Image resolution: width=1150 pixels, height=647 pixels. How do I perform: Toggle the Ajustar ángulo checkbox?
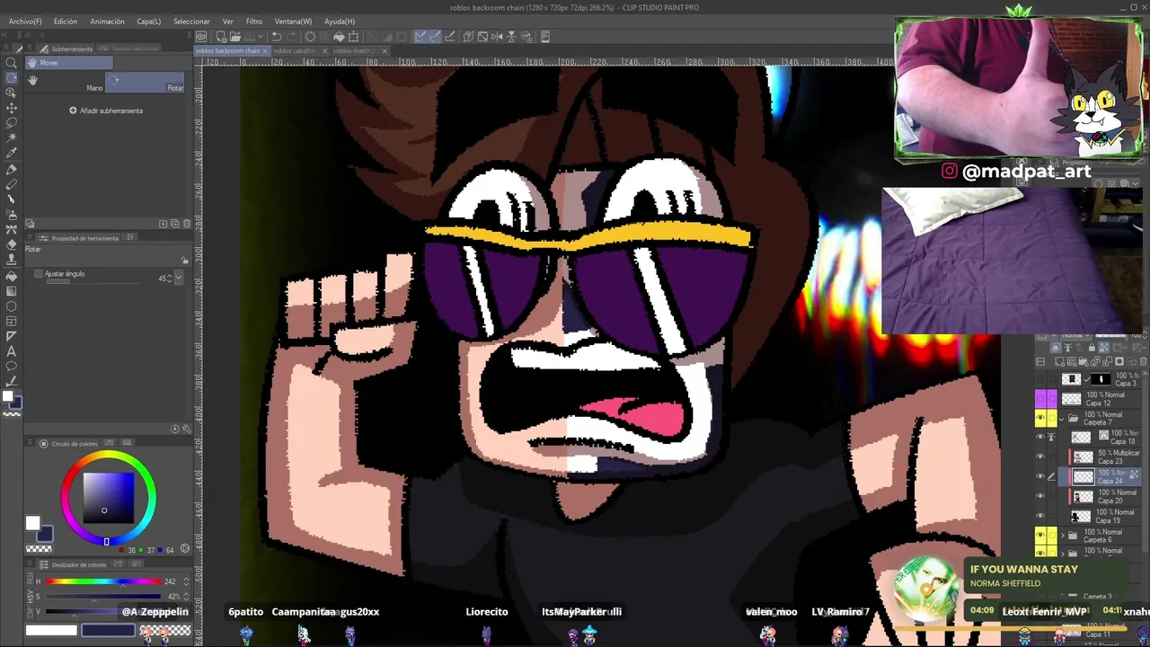click(x=39, y=274)
